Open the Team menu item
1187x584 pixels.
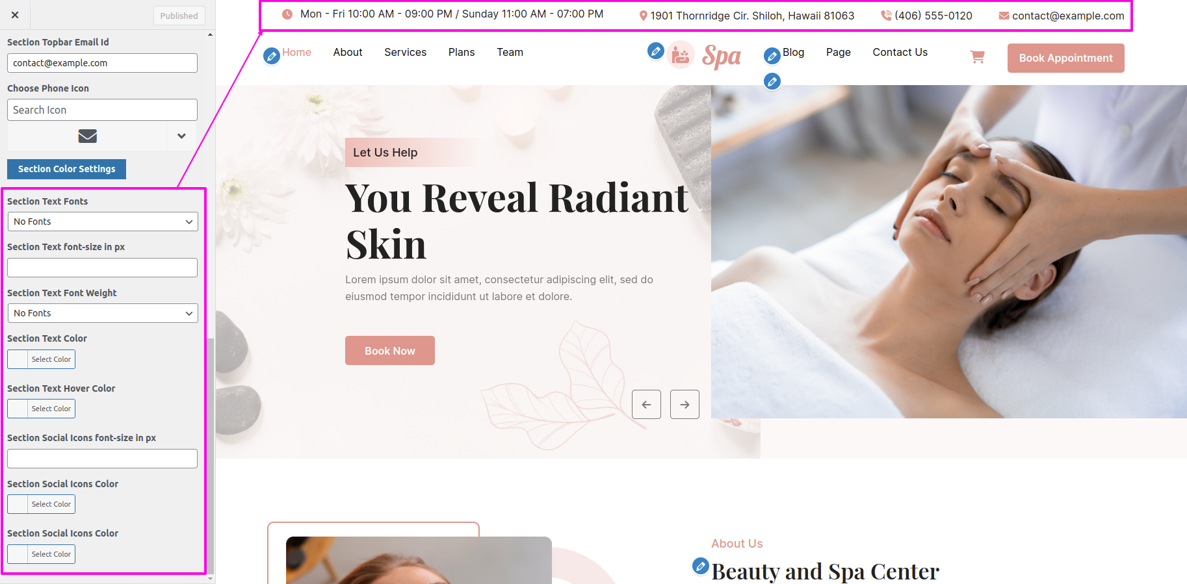click(x=510, y=52)
